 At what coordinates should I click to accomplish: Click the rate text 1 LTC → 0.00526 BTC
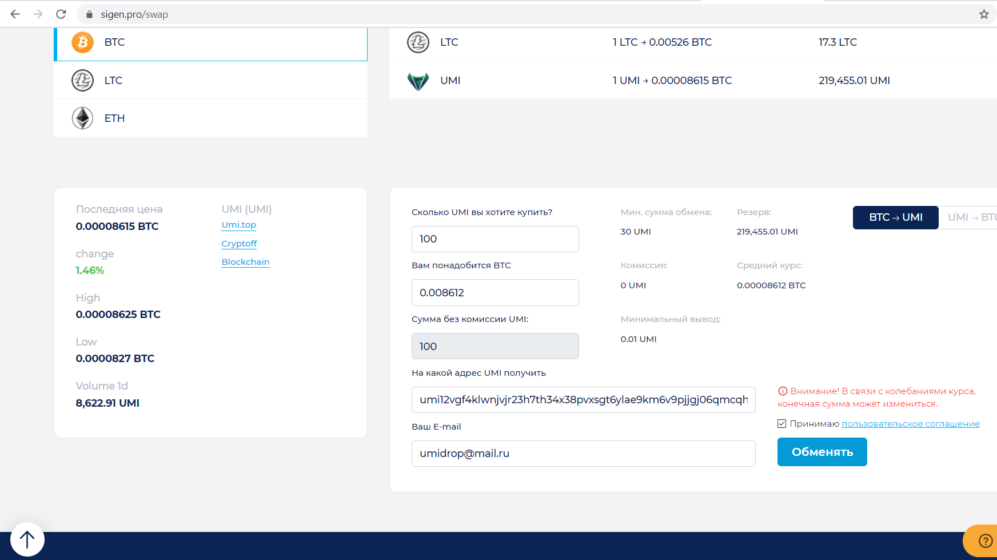pos(662,42)
